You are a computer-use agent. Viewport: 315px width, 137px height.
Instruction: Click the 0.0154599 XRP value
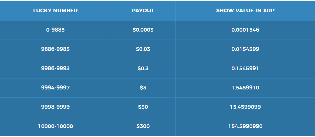click(245, 49)
